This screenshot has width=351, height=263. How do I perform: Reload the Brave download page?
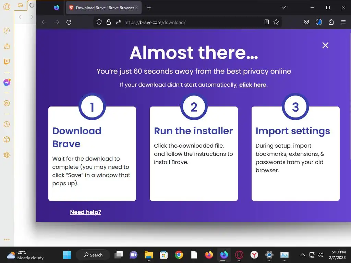pyautogui.click(x=69, y=22)
